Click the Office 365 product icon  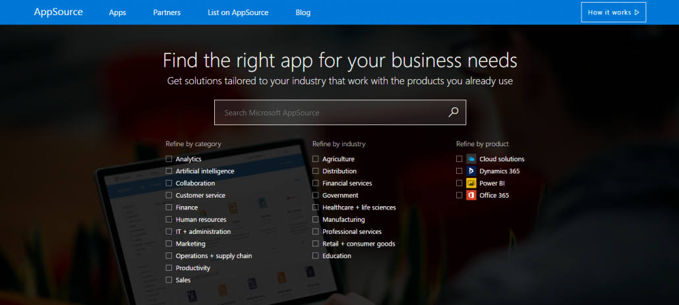pos(471,195)
